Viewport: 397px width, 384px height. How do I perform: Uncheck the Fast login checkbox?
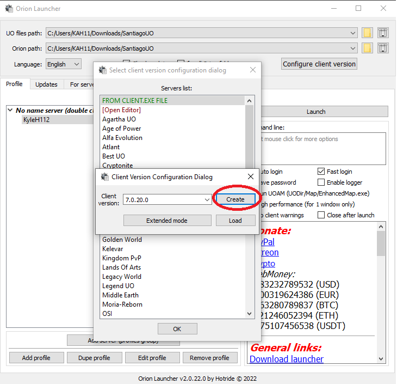pyautogui.click(x=321, y=172)
